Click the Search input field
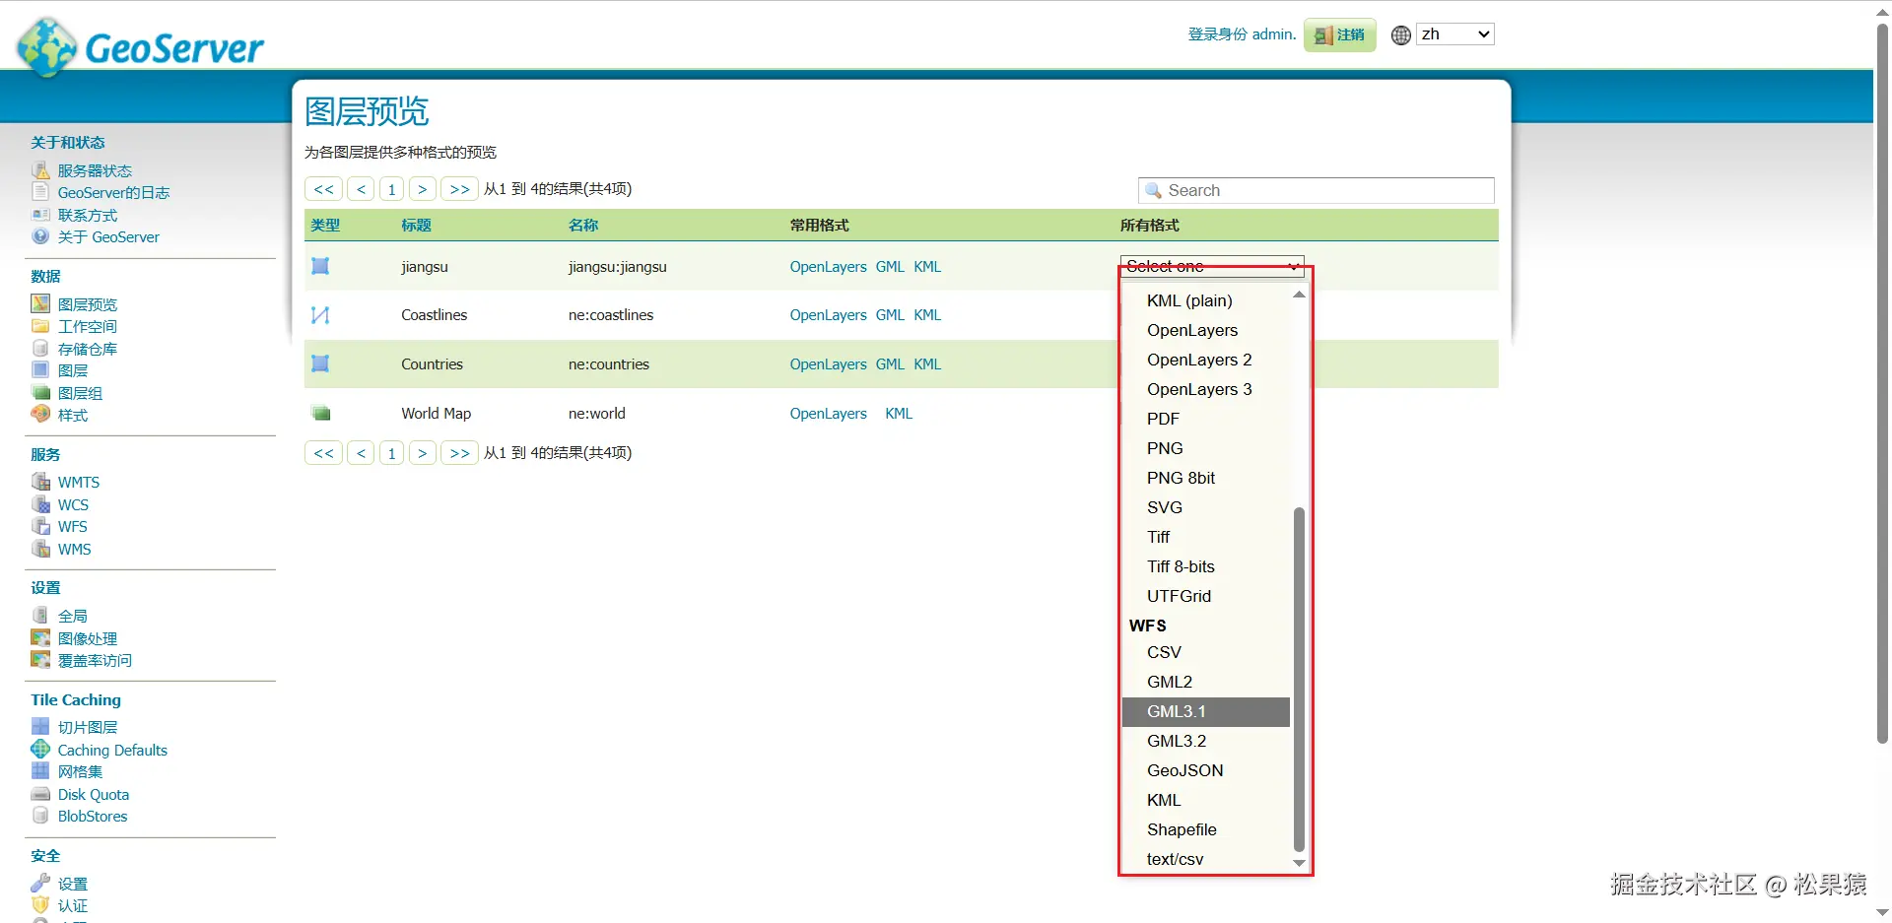 pos(1317,190)
